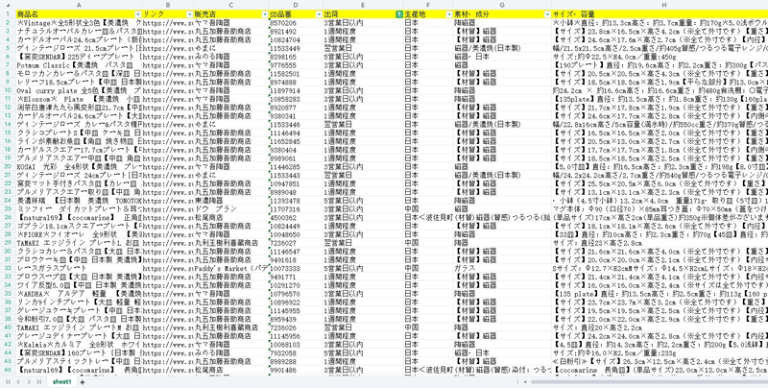
Task: Switch to the sheet1 tab
Action: (x=62, y=381)
